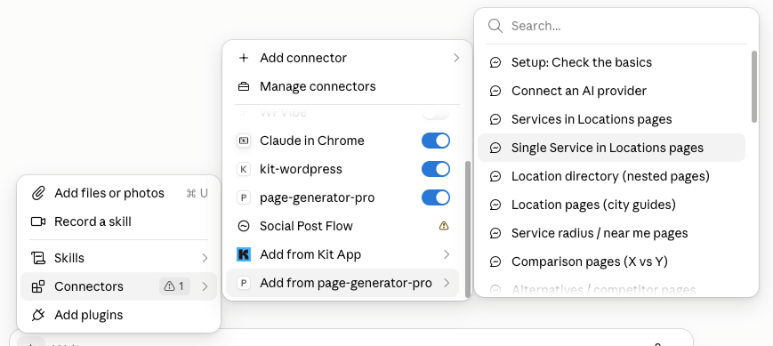The height and width of the screenshot is (346, 773).
Task: Choose Add from page-generator-pro
Action: (342, 283)
